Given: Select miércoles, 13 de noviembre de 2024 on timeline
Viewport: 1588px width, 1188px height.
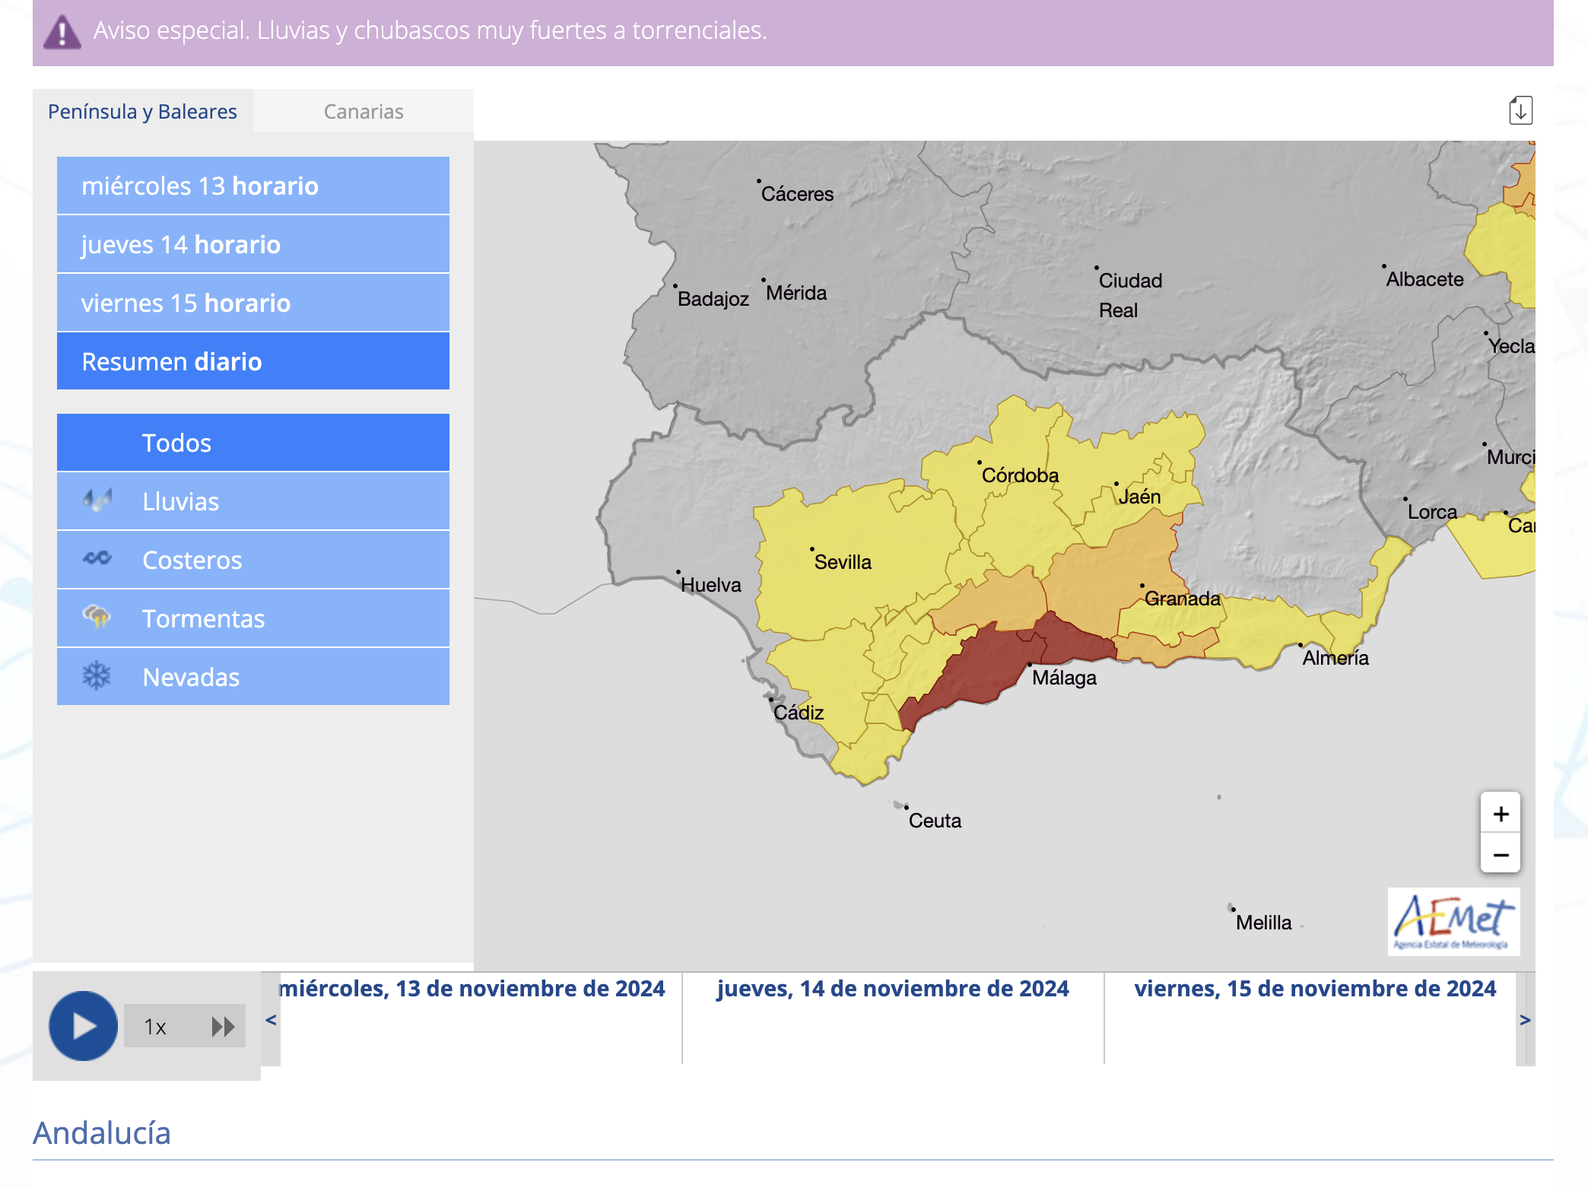Looking at the screenshot, I should (472, 989).
